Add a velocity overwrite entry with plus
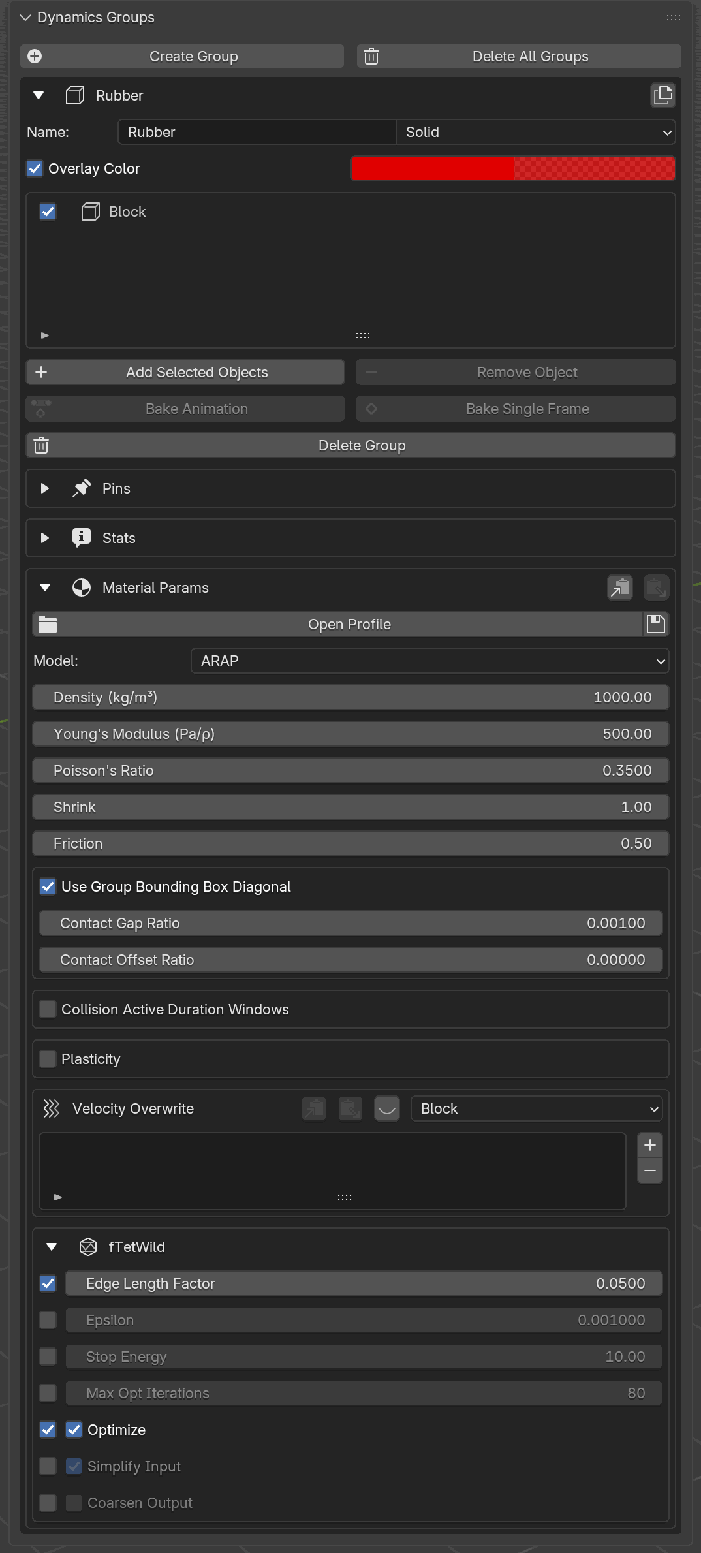701x1553 pixels. [x=650, y=1145]
